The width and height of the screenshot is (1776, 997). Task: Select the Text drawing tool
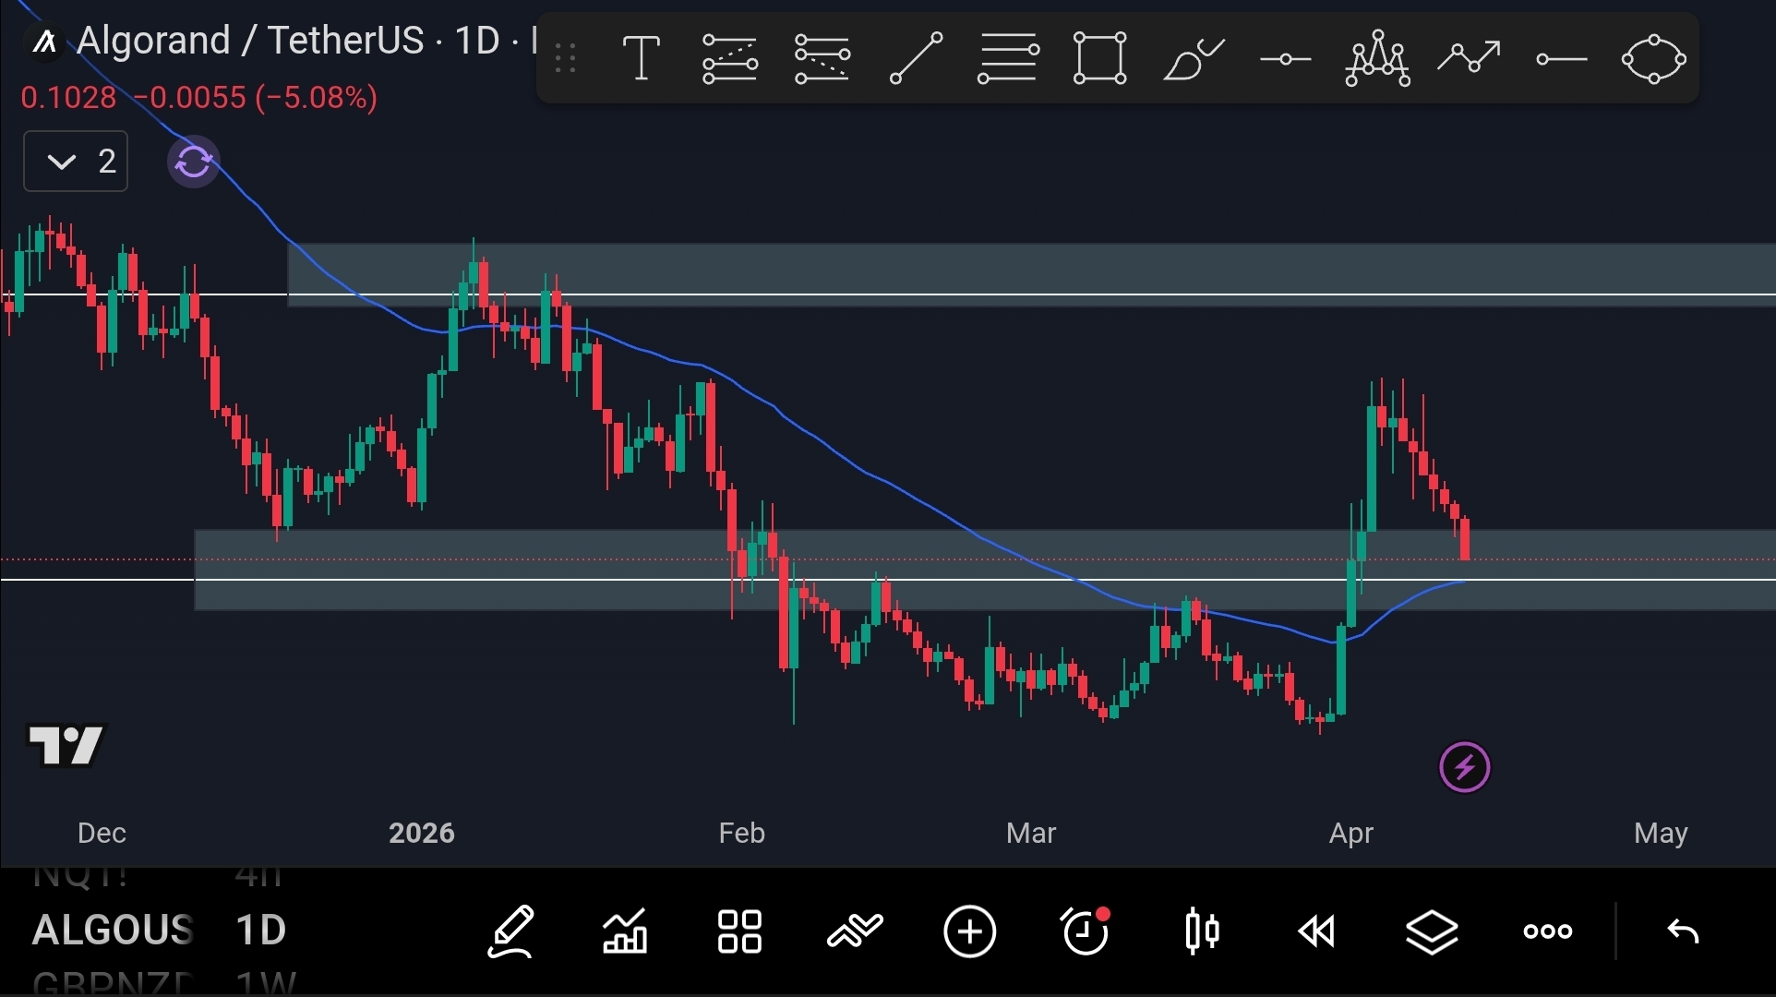pyautogui.click(x=641, y=59)
